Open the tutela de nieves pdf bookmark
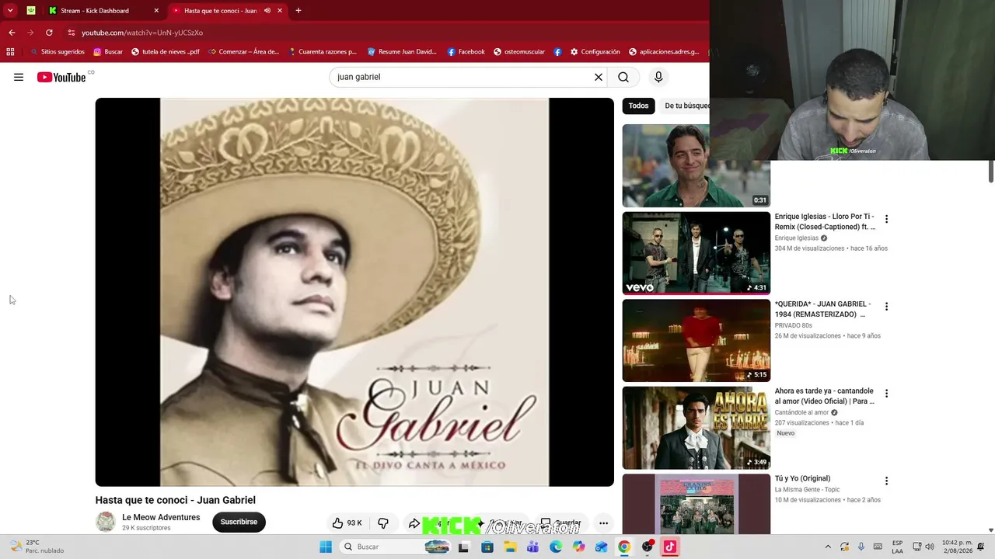Image resolution: width=995 pixels, height=559 pixels. coord(166,52)
